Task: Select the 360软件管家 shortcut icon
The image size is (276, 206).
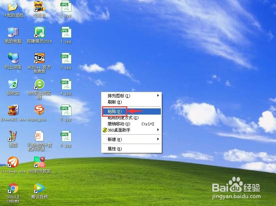Action: pos(39,162)
